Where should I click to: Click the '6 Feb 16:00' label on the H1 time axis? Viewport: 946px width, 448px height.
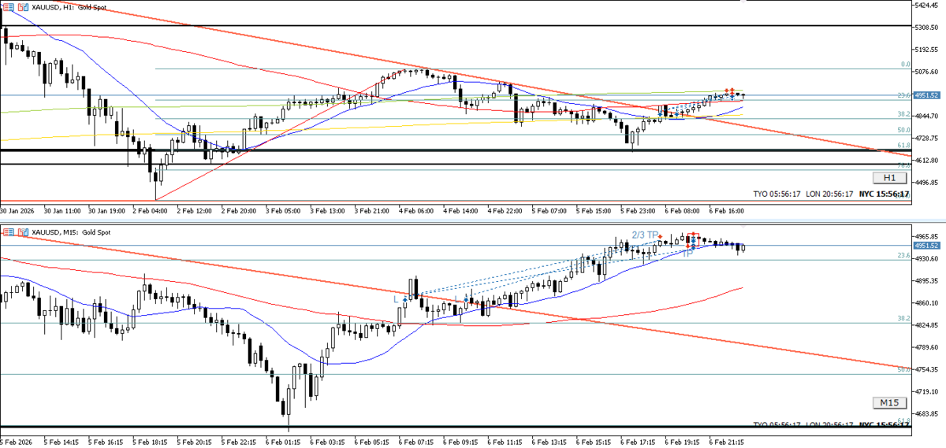pyautogui.click(x=728, y=211)
